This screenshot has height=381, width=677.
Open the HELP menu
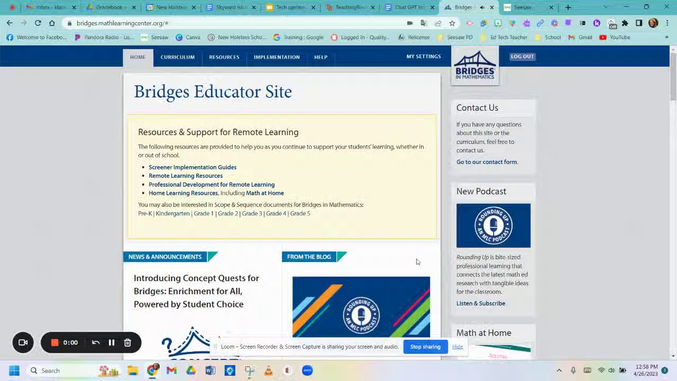pos(321,57)
